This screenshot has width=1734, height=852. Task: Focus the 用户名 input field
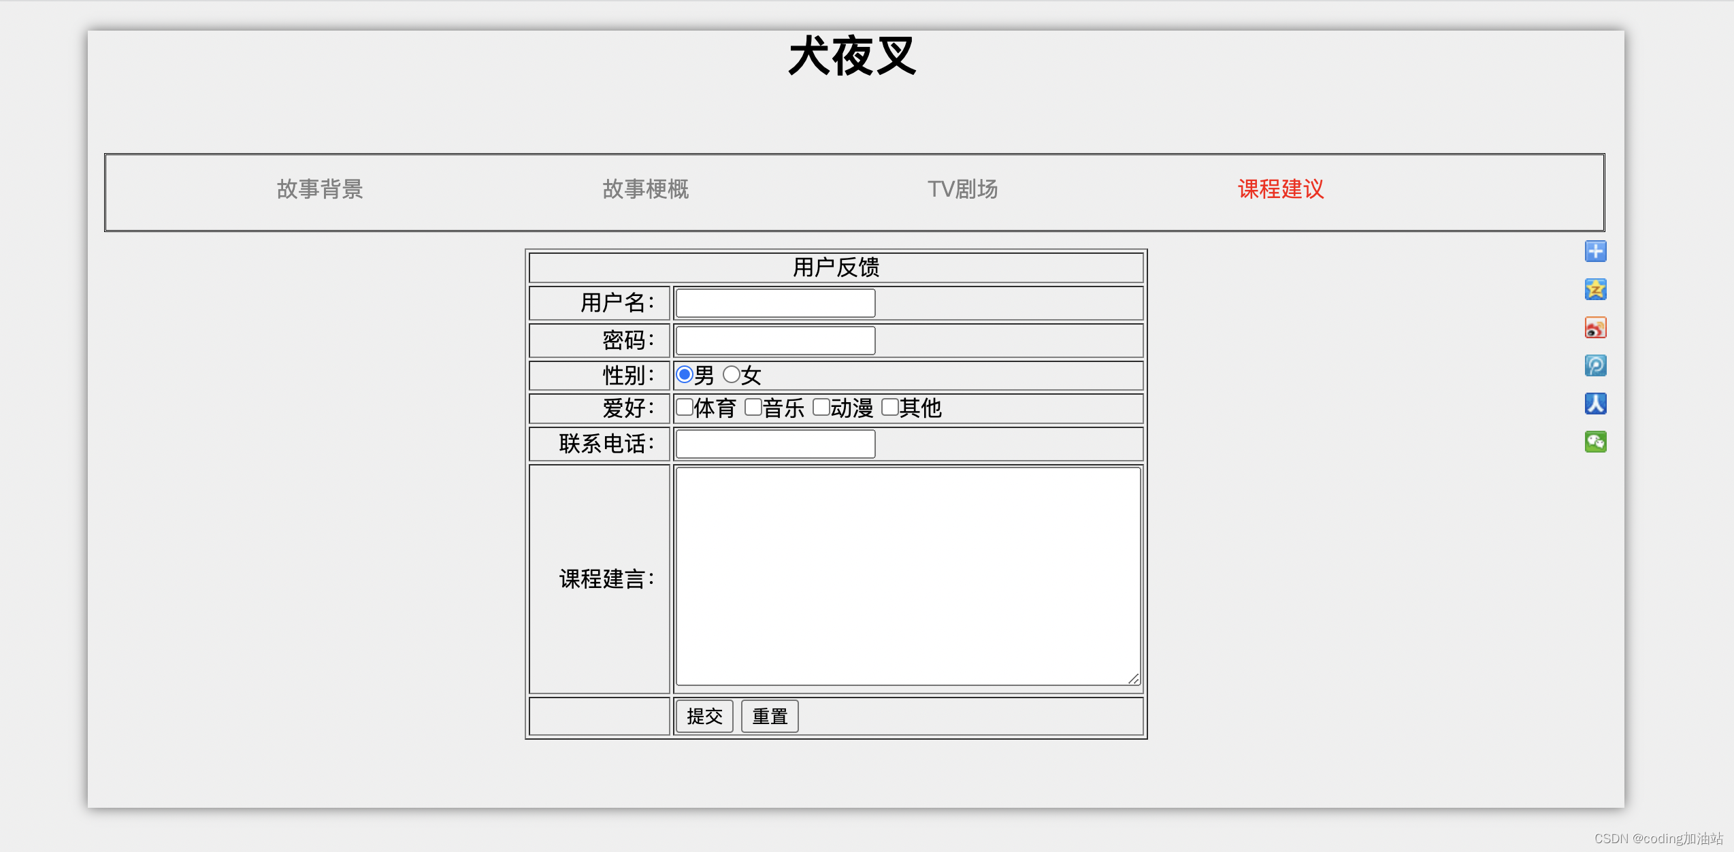point(775,303)
